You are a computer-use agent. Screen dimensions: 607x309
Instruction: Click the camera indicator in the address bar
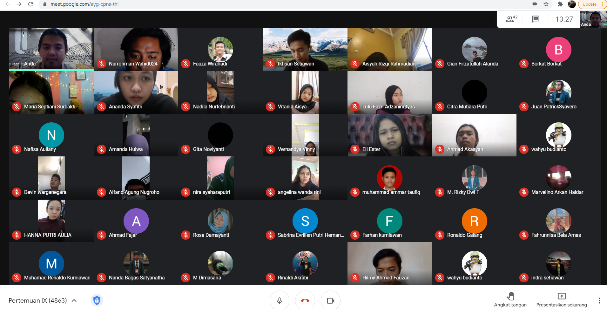(x=535, y=4)
